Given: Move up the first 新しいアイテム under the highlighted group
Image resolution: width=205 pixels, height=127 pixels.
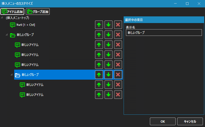Looking at the screenshot, I should tap(99, 84).
